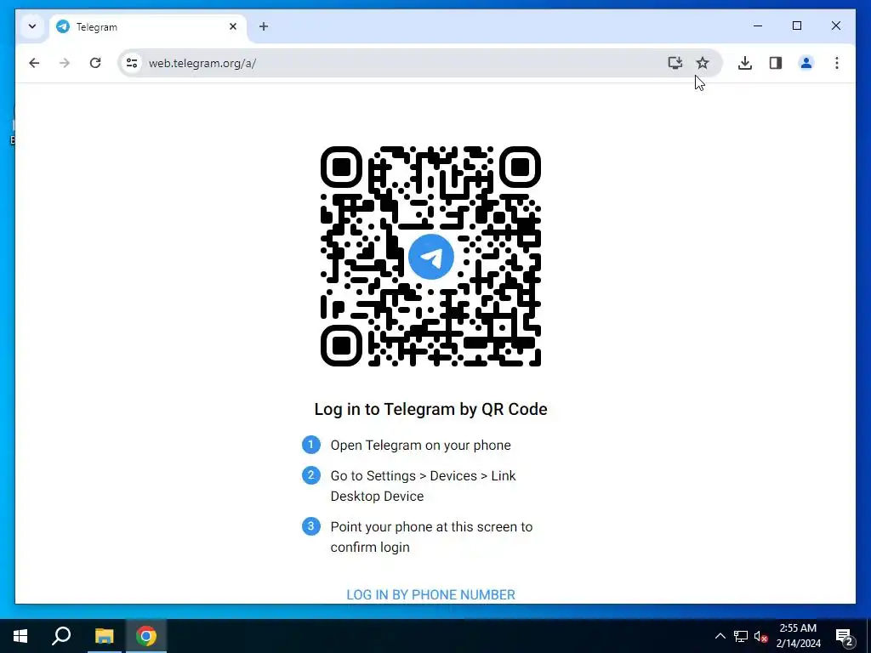Viewport: 871px width, 653px height.
Task: Click the "Log in to Telegram by QR Code" heading
Action: click(x=430, y=409)
